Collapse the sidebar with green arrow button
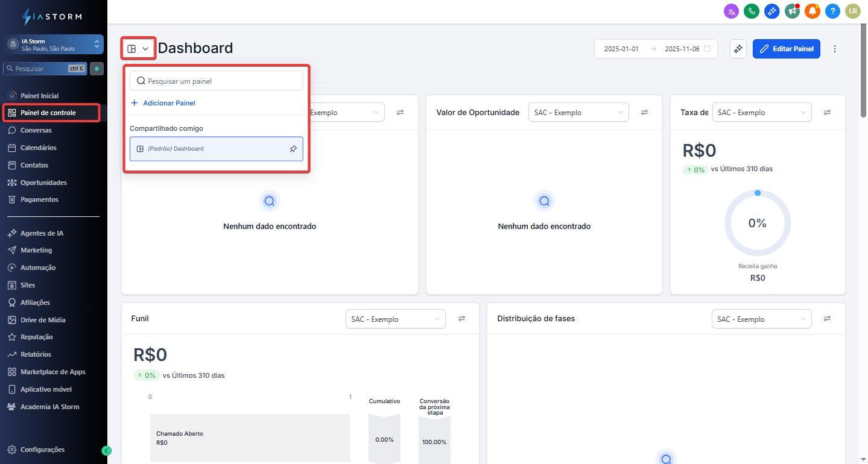This screenshot has height=464, width=868. coord(107,450)
